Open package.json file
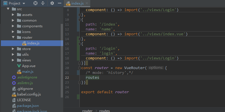 tap(28, 106)
